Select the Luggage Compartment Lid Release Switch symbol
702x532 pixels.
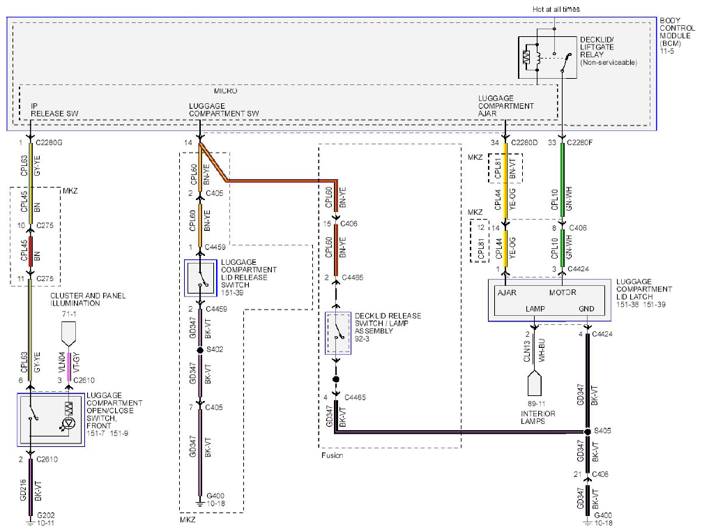point(201,278)
